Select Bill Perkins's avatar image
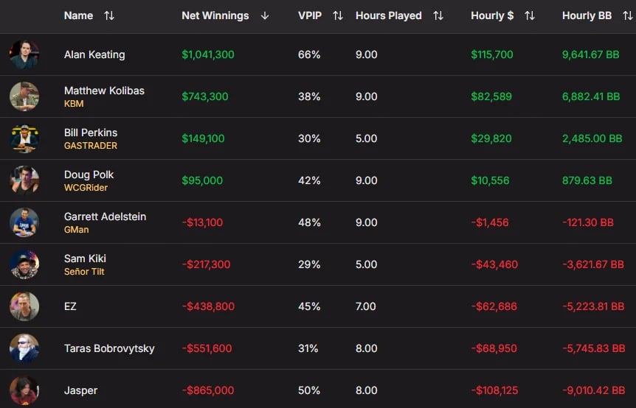636x408 pixels. (24, 138)
